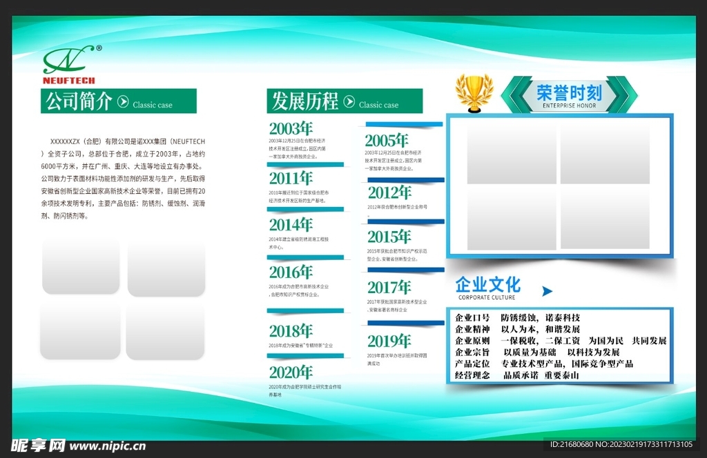Image resolution: width=707 pixels, height=458 pixels.
Task: Open the www.nipic.cn link
Action: 107,446
